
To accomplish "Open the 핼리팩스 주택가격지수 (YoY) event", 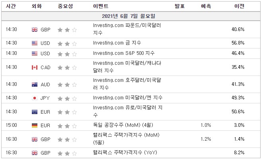I will (125, 153).
